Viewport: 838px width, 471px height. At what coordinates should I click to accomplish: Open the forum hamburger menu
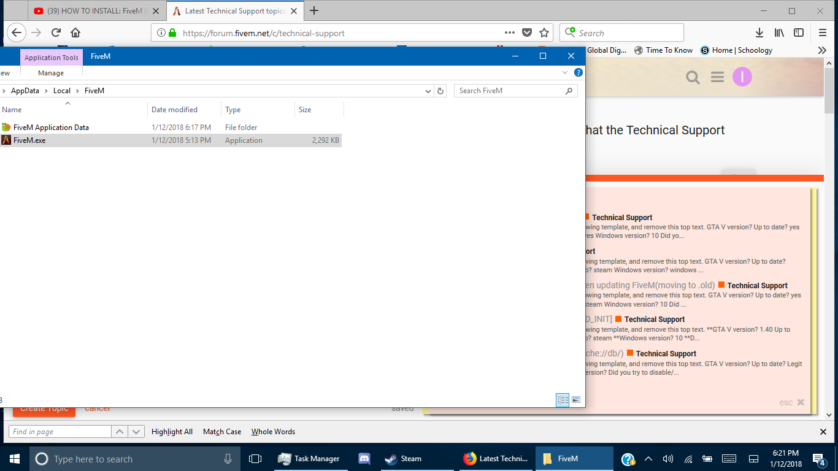pyautogui.click(x=717, y=77)
